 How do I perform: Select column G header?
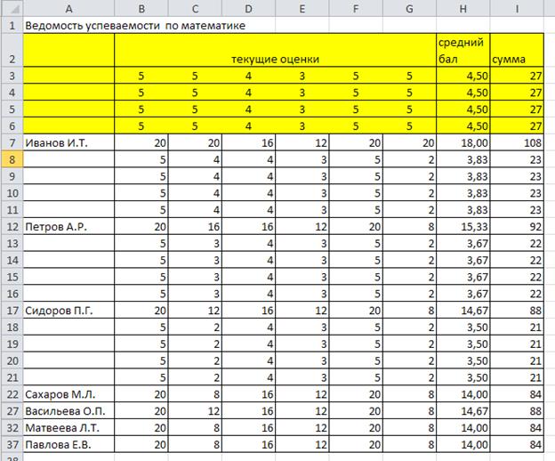409,9
